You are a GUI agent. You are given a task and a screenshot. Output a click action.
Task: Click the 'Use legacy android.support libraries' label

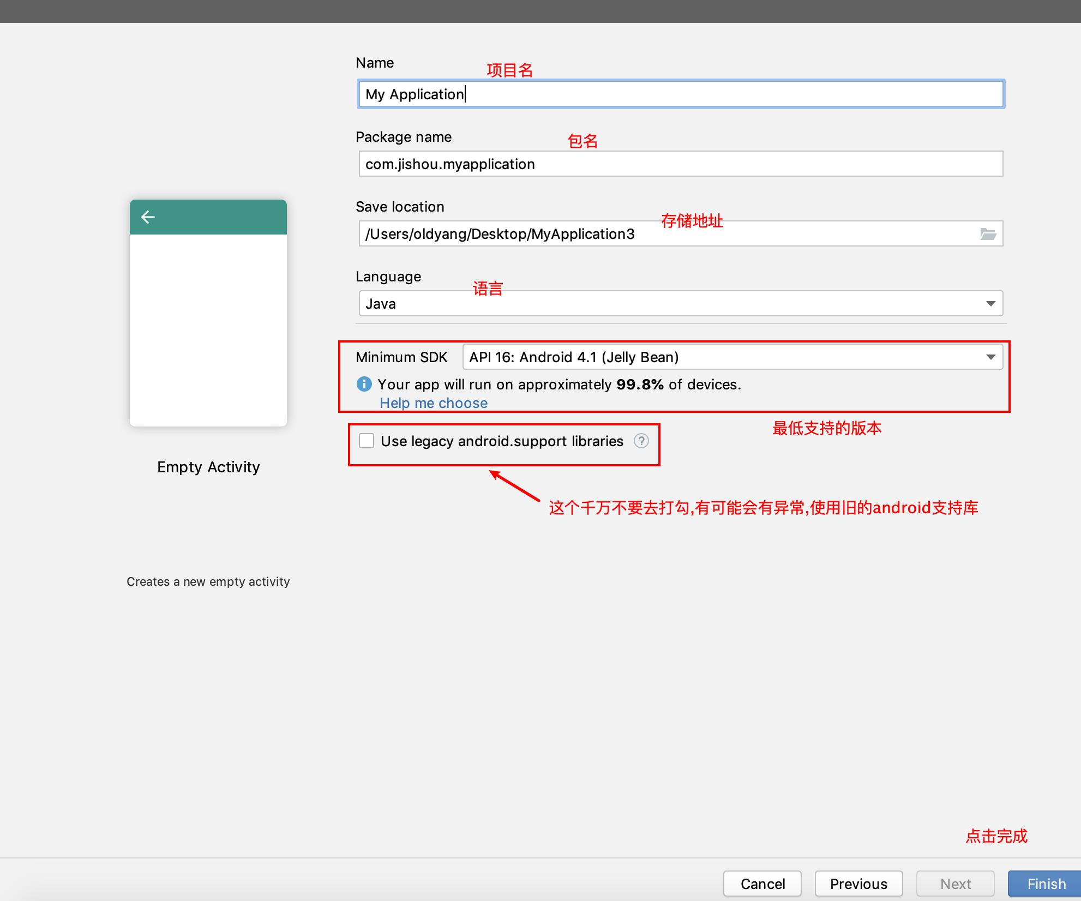tap(502, 441)
